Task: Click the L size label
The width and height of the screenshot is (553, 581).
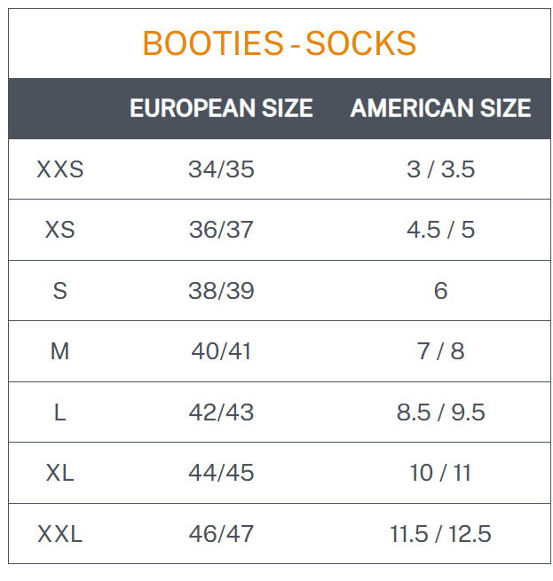Action: 60,412
